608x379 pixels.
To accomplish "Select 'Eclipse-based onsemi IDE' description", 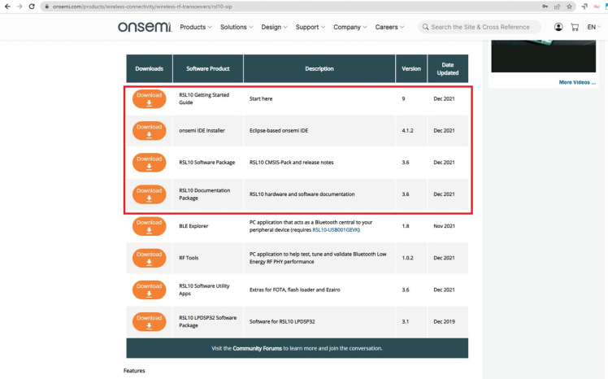I will [x=279, y=131].
